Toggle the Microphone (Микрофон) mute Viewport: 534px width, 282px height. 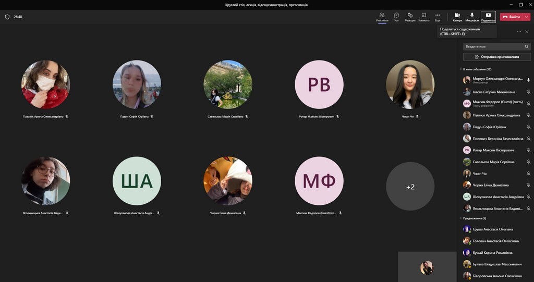point(472,17)
